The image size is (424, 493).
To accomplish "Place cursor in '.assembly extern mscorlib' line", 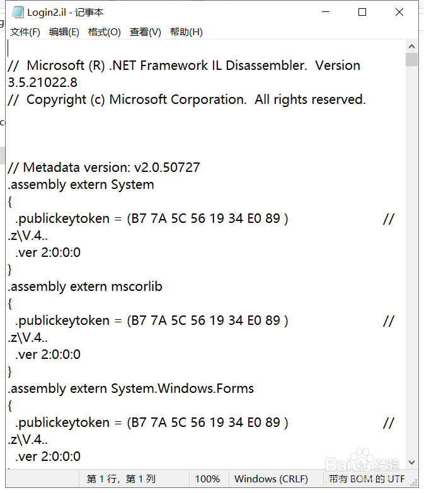I will coord(85,286).
